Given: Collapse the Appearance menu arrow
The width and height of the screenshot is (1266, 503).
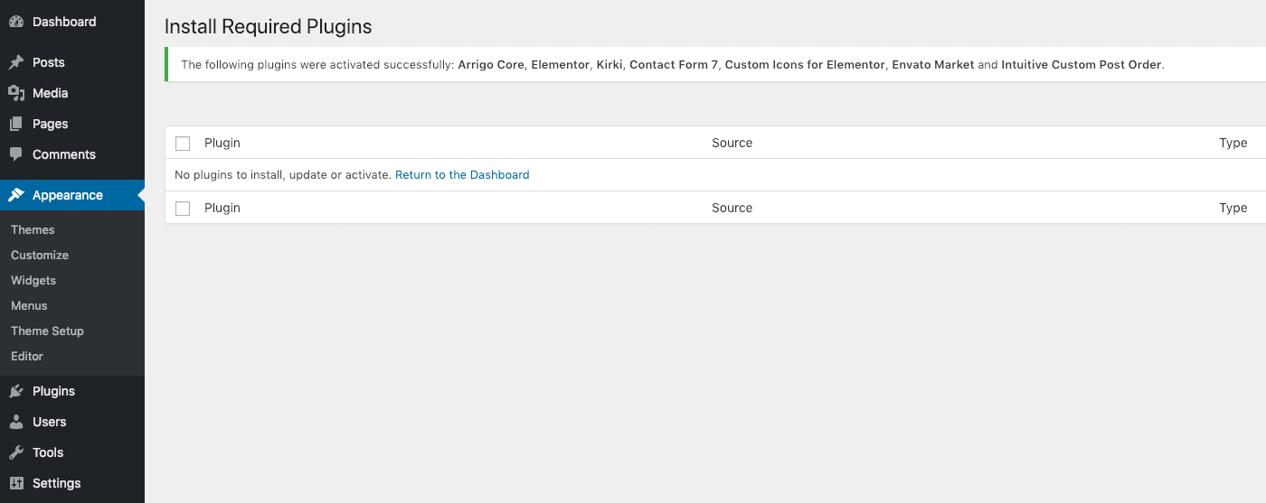Looking at the screenshot, I should tap(140, 195).
